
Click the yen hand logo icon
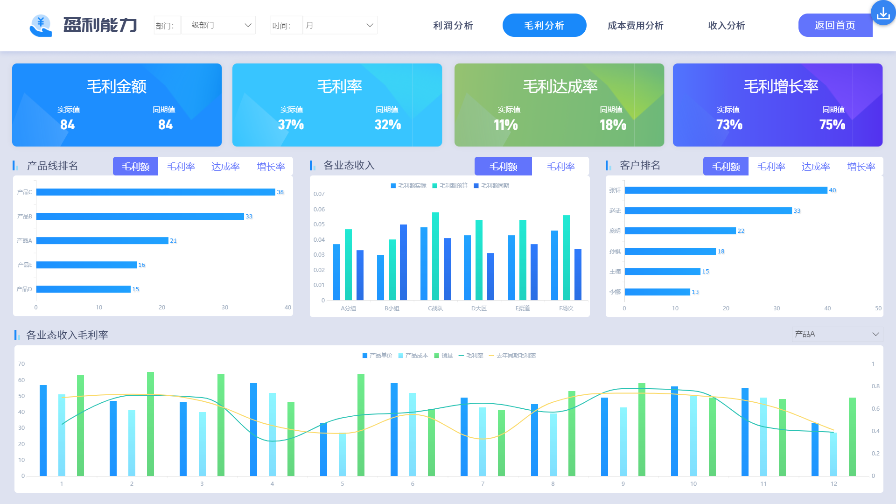[x=41, y=25]
